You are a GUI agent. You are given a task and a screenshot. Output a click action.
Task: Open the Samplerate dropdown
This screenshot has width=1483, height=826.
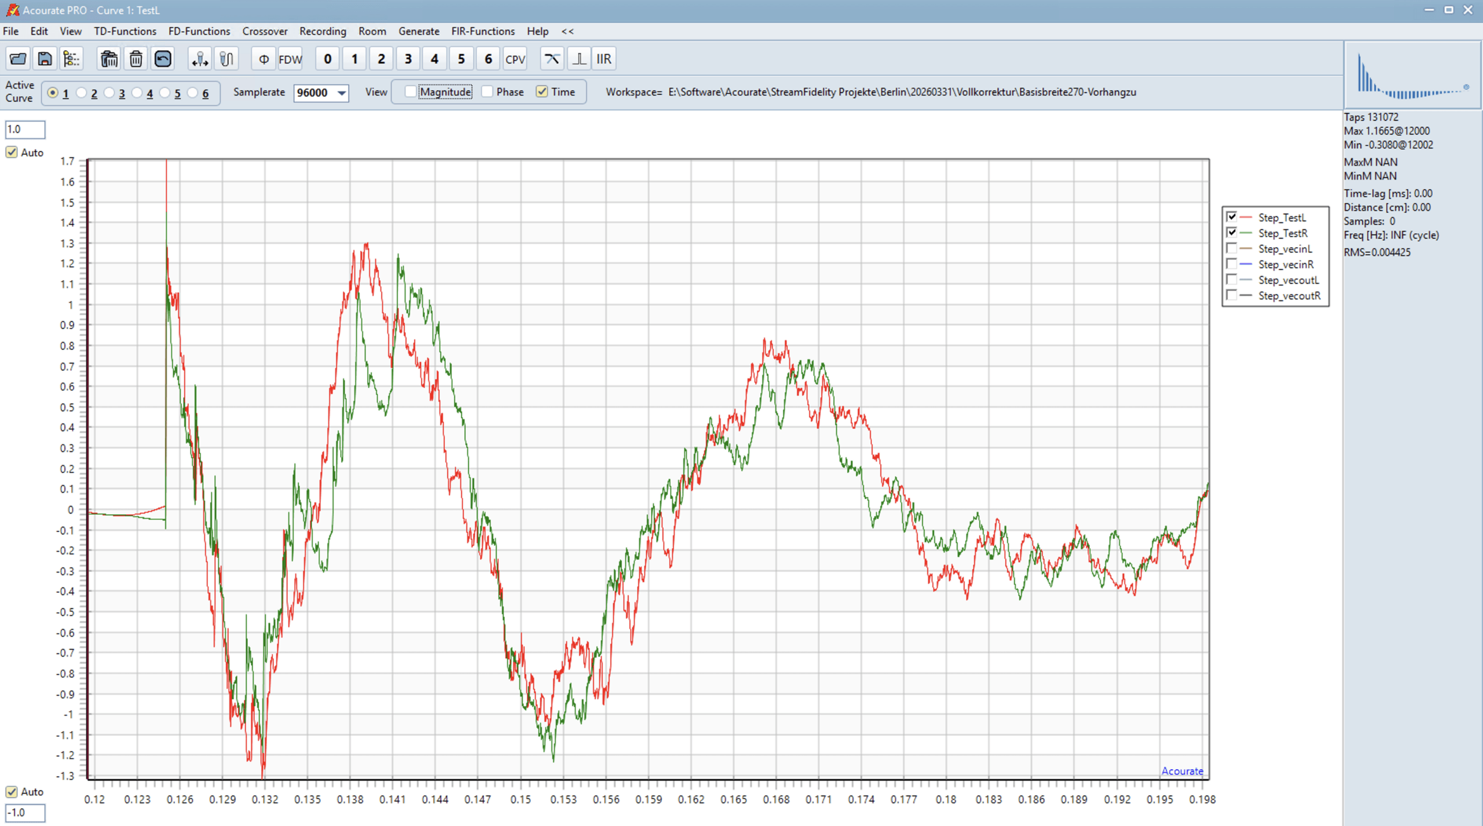coord(342,93)
